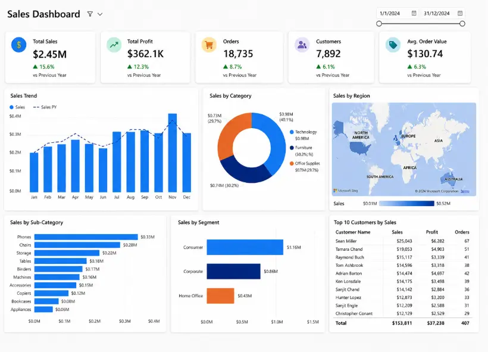
Task: Click the trend arrow icon on Total Profit card
Action: click(x=114, y=45)
